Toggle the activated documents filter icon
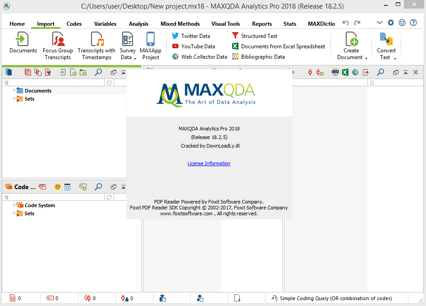 (48, 72)
